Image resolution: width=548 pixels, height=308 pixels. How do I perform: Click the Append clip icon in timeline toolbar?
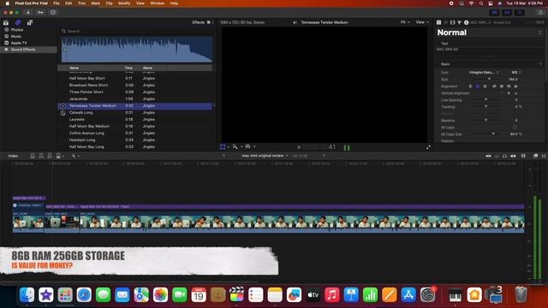50,156
